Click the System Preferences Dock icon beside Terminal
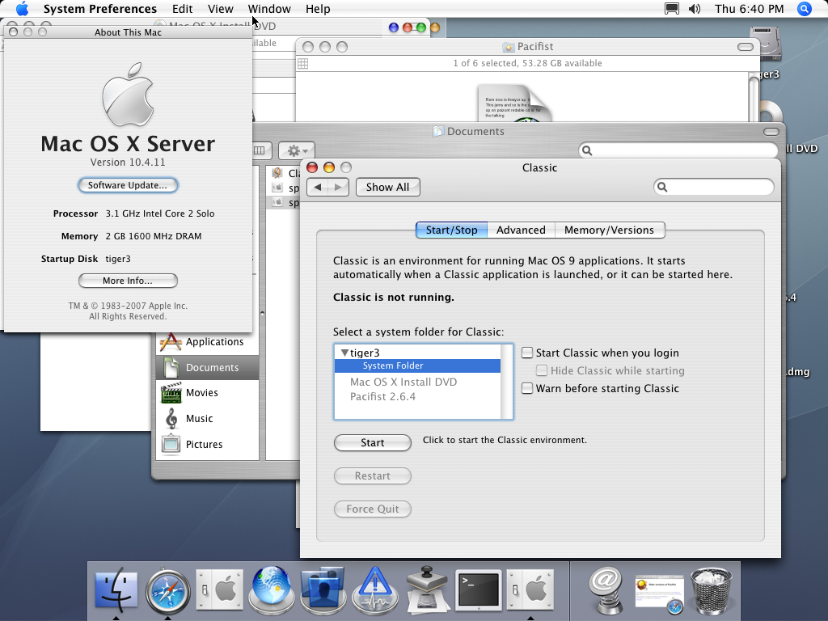The image size is (828, 621). coord(530,590)
